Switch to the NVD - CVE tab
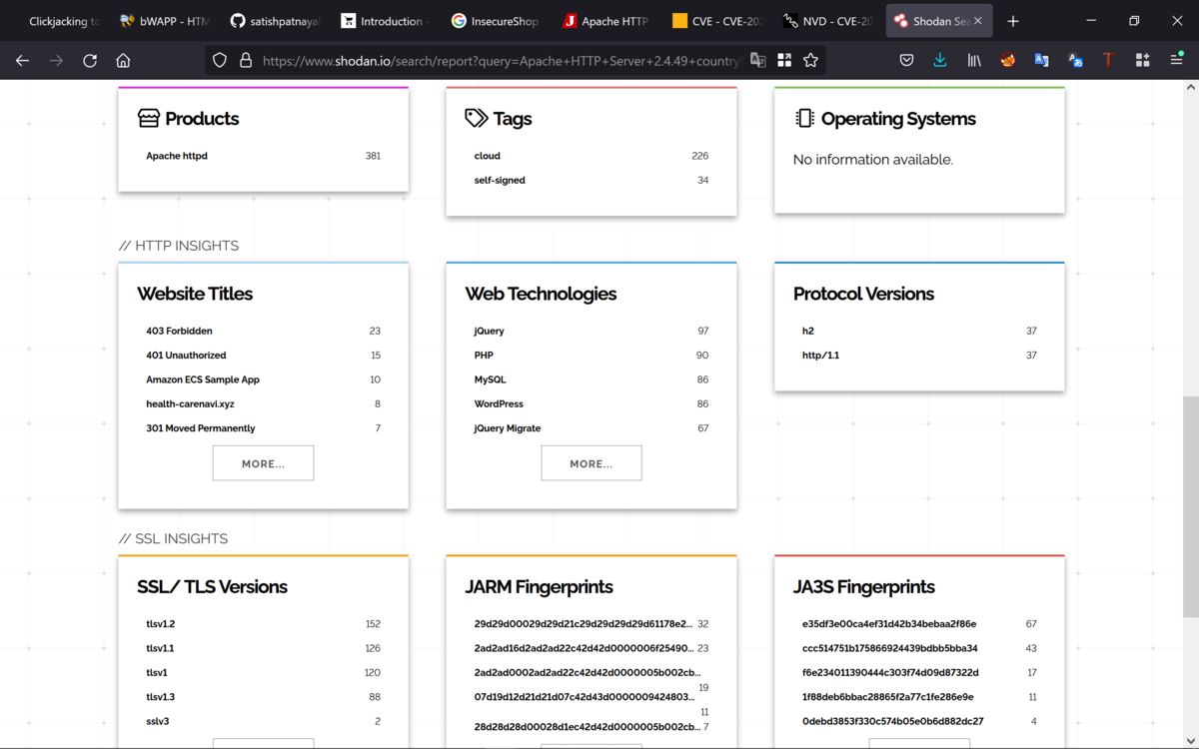Image resolution: width=1199 pixels, height=749 pixels. [827, 21]
